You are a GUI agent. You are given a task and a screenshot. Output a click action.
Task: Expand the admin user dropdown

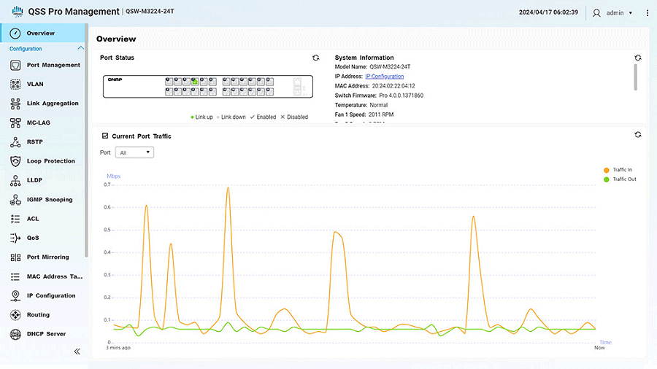(630, 13)
